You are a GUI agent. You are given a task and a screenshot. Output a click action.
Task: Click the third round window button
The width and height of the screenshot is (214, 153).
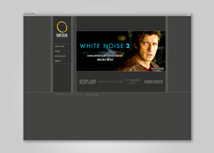click(x=33, y=14)
